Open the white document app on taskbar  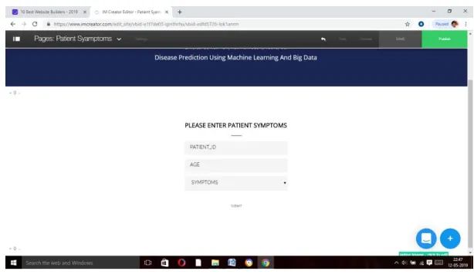[198, 263]
